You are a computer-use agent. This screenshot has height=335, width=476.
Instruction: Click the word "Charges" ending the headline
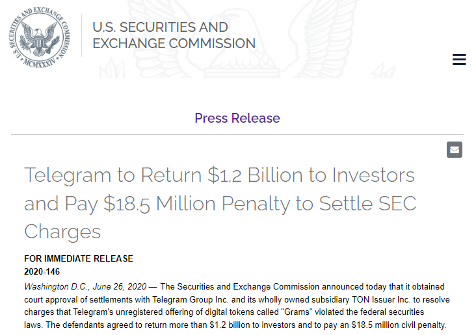point(62,232)
